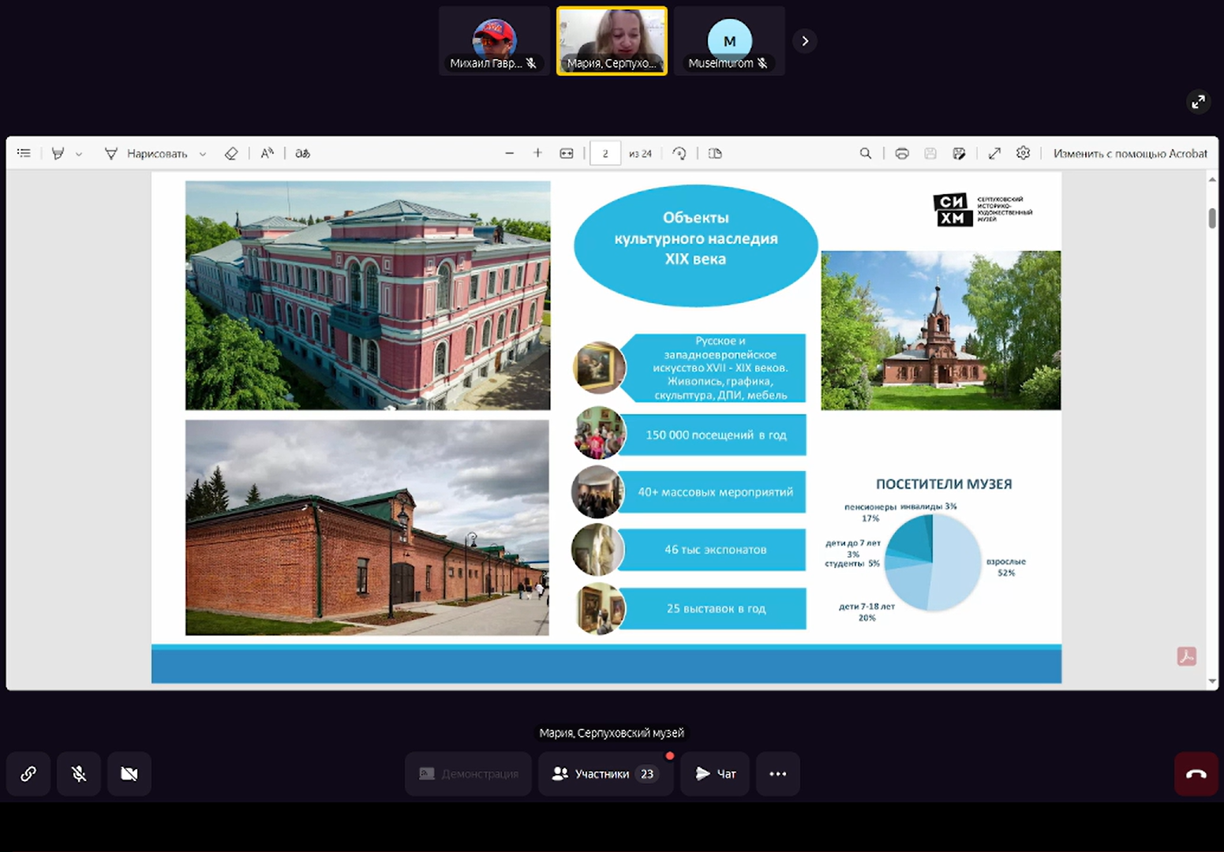
Task: Click the PDF scrollbar down arrow
Action: click(1212, 681)
